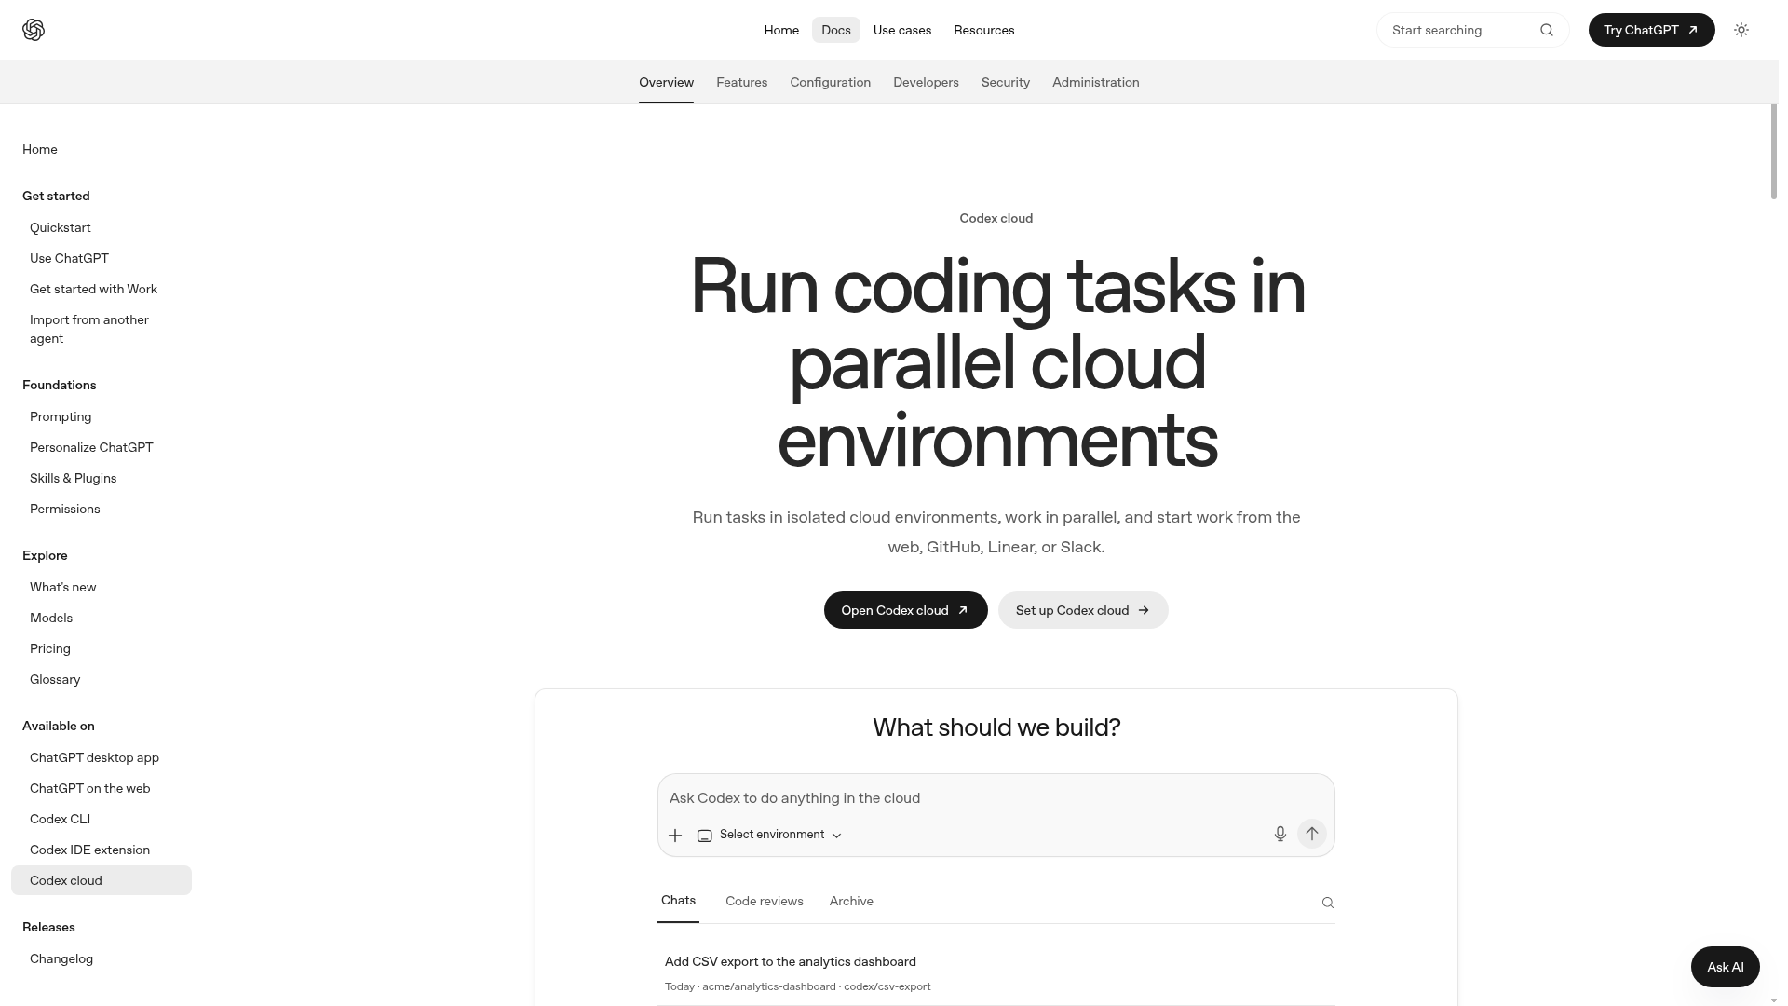Image resolution: width=1788 pixels, height=1006 pixels.
Task: Click the Ask Codex prompt text field
Action: 996,798
